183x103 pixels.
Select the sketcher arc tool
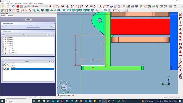[x=58, y=6]
